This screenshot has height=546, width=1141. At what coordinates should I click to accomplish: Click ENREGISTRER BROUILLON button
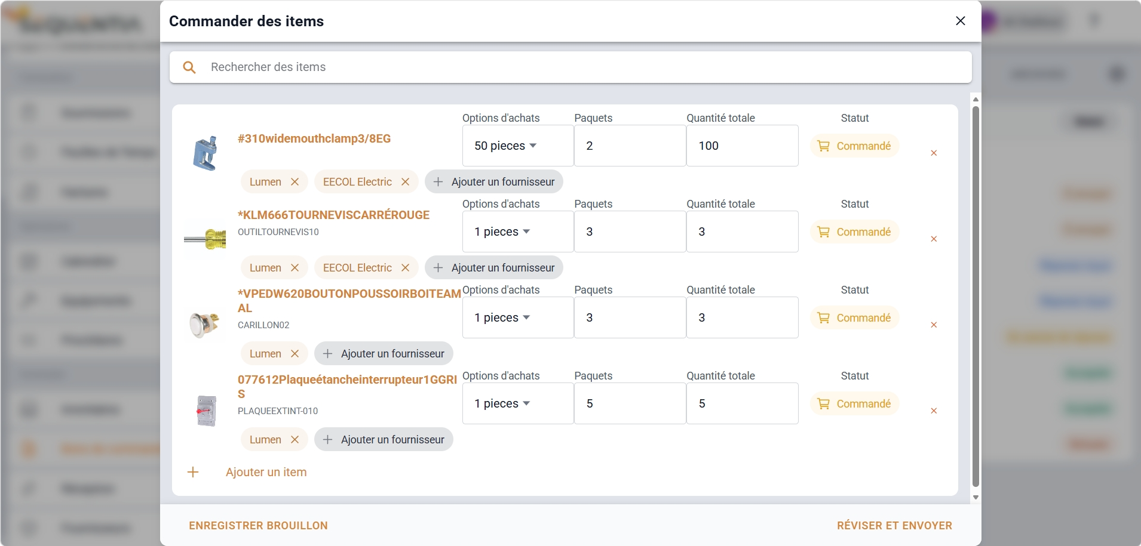coord(259,526)
